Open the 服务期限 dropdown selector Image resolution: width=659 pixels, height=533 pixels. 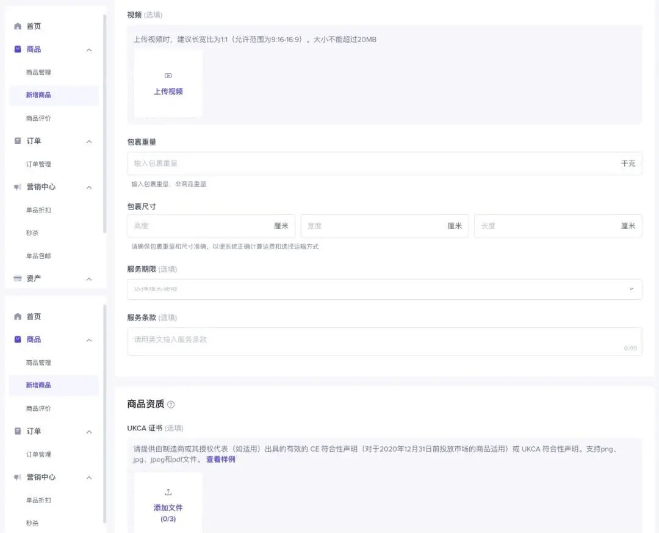pyautogui.click(x=384, y=289)
